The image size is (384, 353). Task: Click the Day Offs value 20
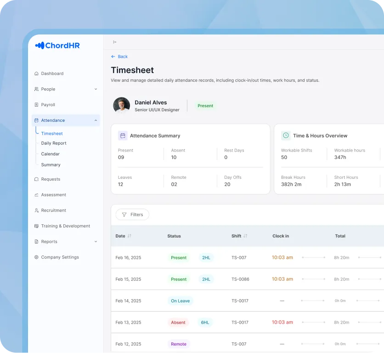227,184
